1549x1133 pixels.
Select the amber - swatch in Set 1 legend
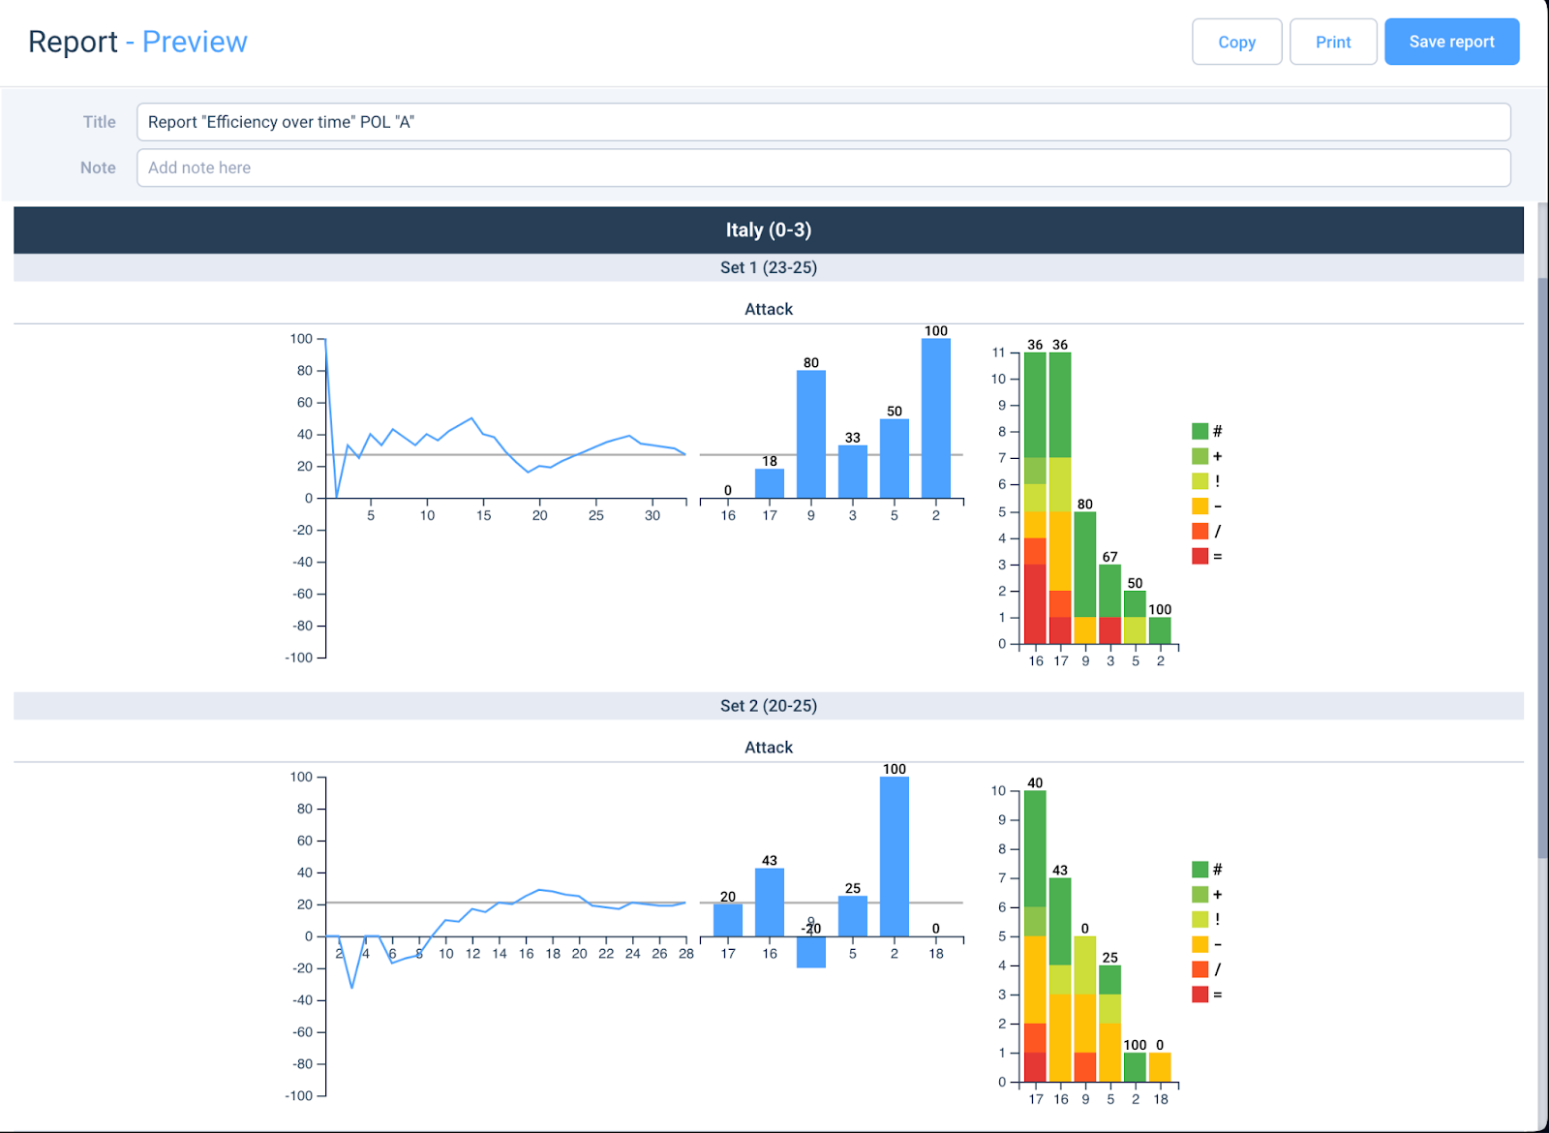point(1200,506)
